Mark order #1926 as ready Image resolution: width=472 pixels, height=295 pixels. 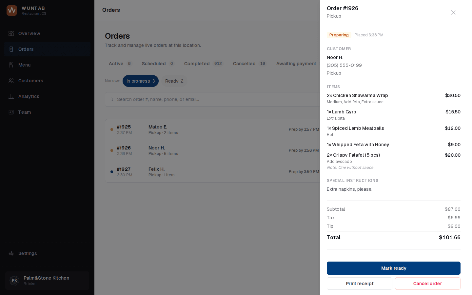point(394,268)
